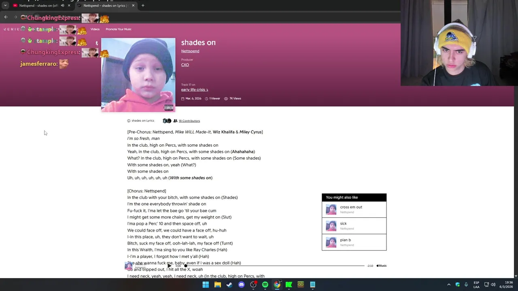The image size is (518, 291).
Task: Close the Genius lyrics tab
Action: click(133, 6)
